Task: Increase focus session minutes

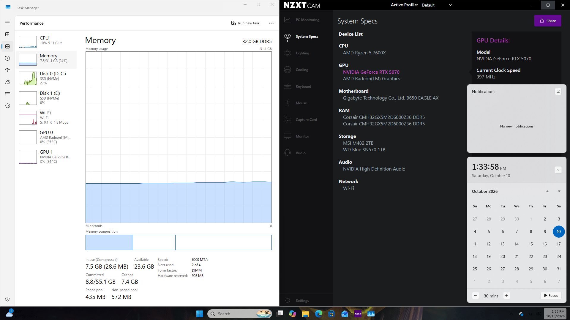Action: coord(507,296)
